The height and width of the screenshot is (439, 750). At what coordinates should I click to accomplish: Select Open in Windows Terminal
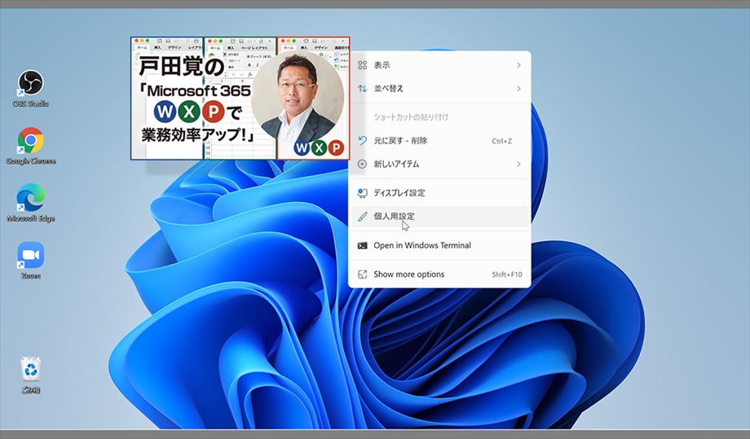pos(439,245)
